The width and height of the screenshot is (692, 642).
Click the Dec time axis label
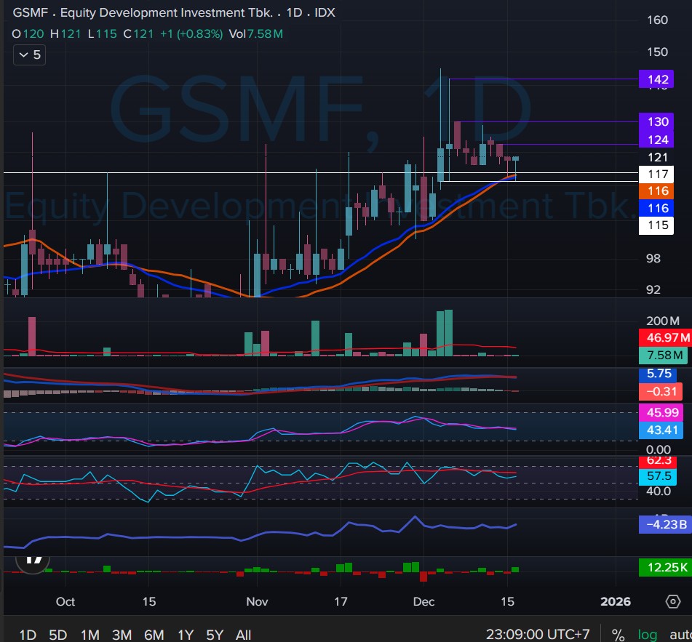click(x=423, y=601)
